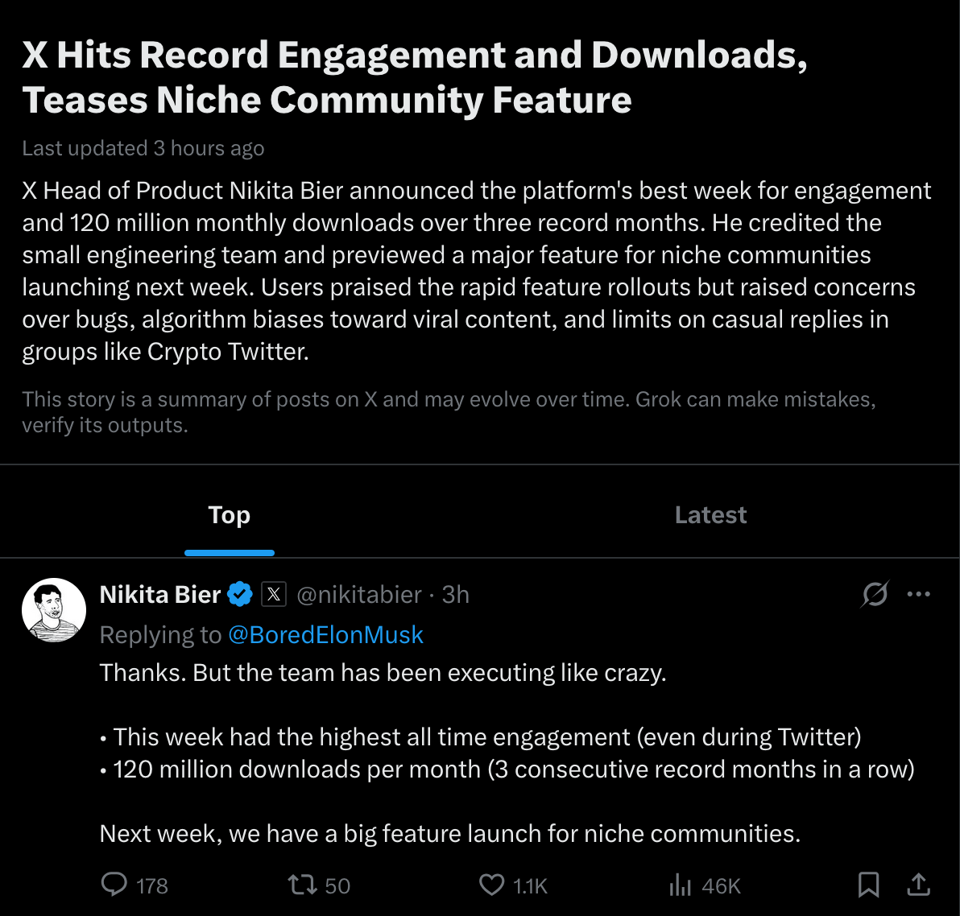
Task: View Nikita Bier's profile picture
Action: (x=54, y=610)
